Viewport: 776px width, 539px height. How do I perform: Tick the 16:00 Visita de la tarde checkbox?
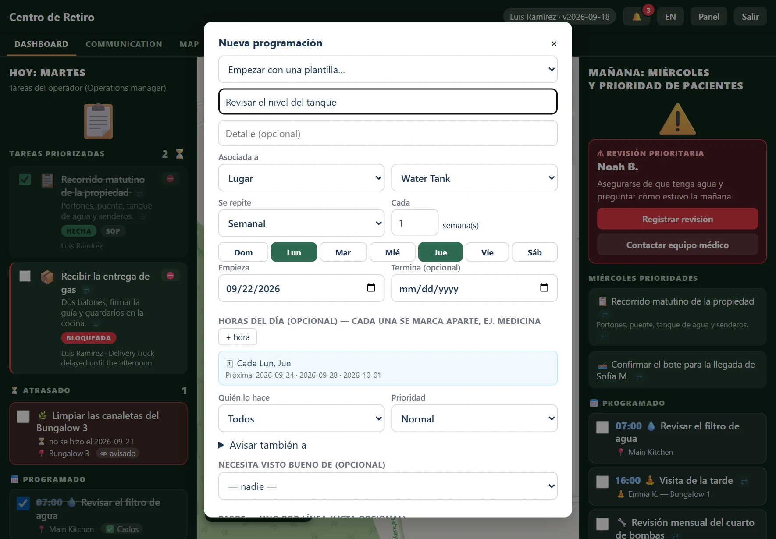pyautogui.click(x=602, y=482)
